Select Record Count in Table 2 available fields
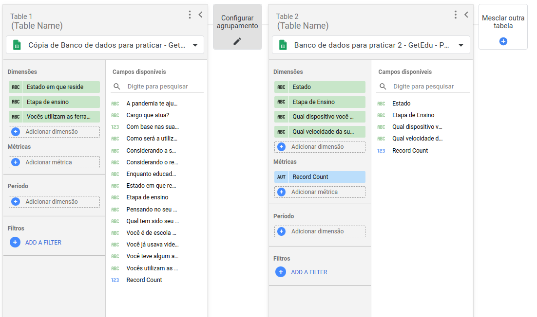The width and height of the screenshot is (537, 317). pyautogui.click(x=410, y=151)
